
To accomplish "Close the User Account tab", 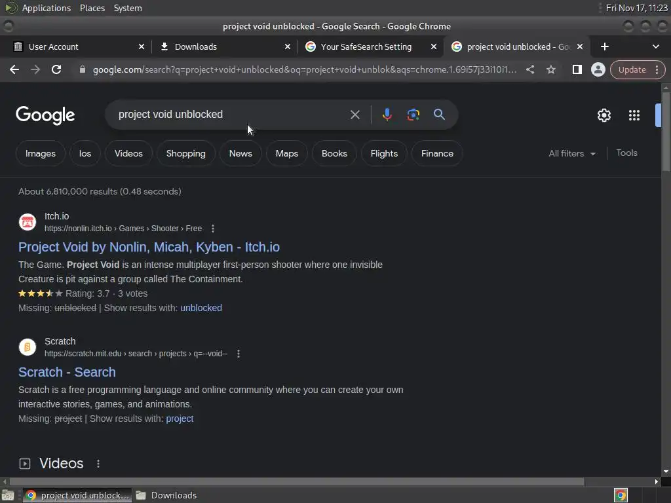I will [142, 47].
